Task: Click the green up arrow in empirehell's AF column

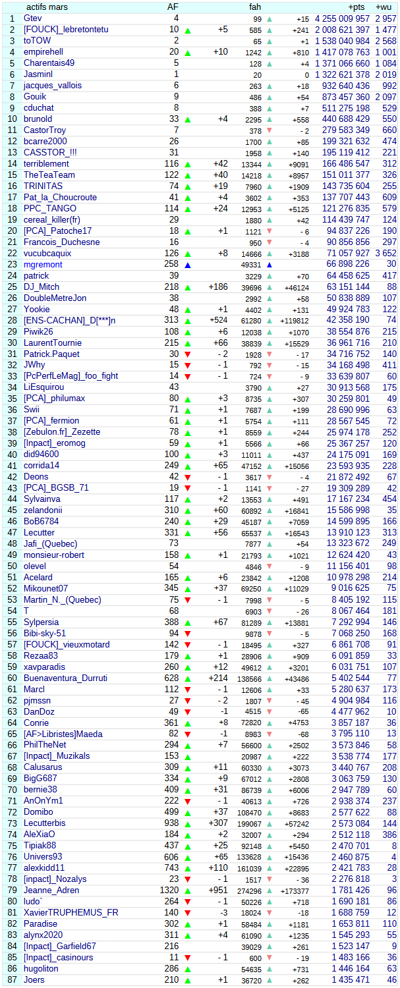Action: click(x=188, y=53)
